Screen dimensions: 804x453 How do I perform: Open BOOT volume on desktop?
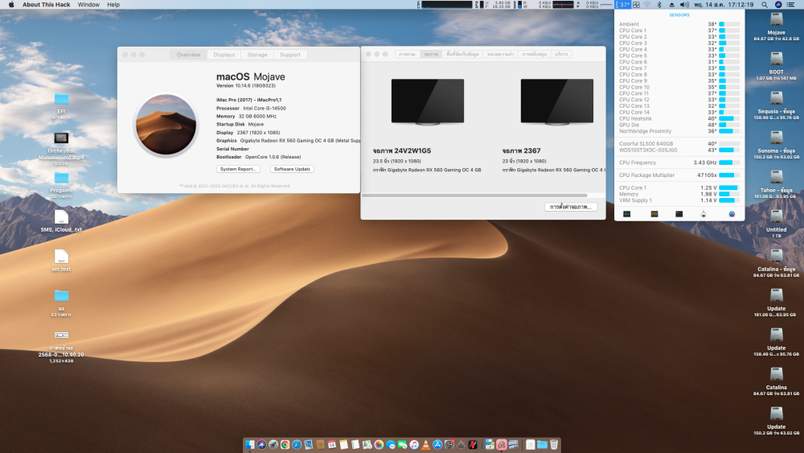click(x=777, y=59)
